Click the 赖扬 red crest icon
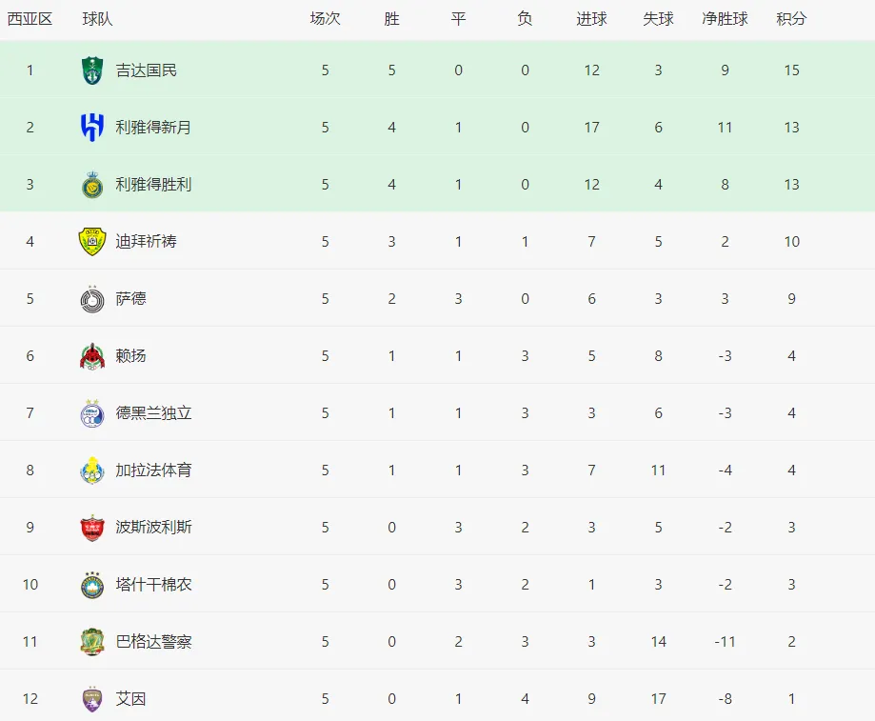 (92, 356)
